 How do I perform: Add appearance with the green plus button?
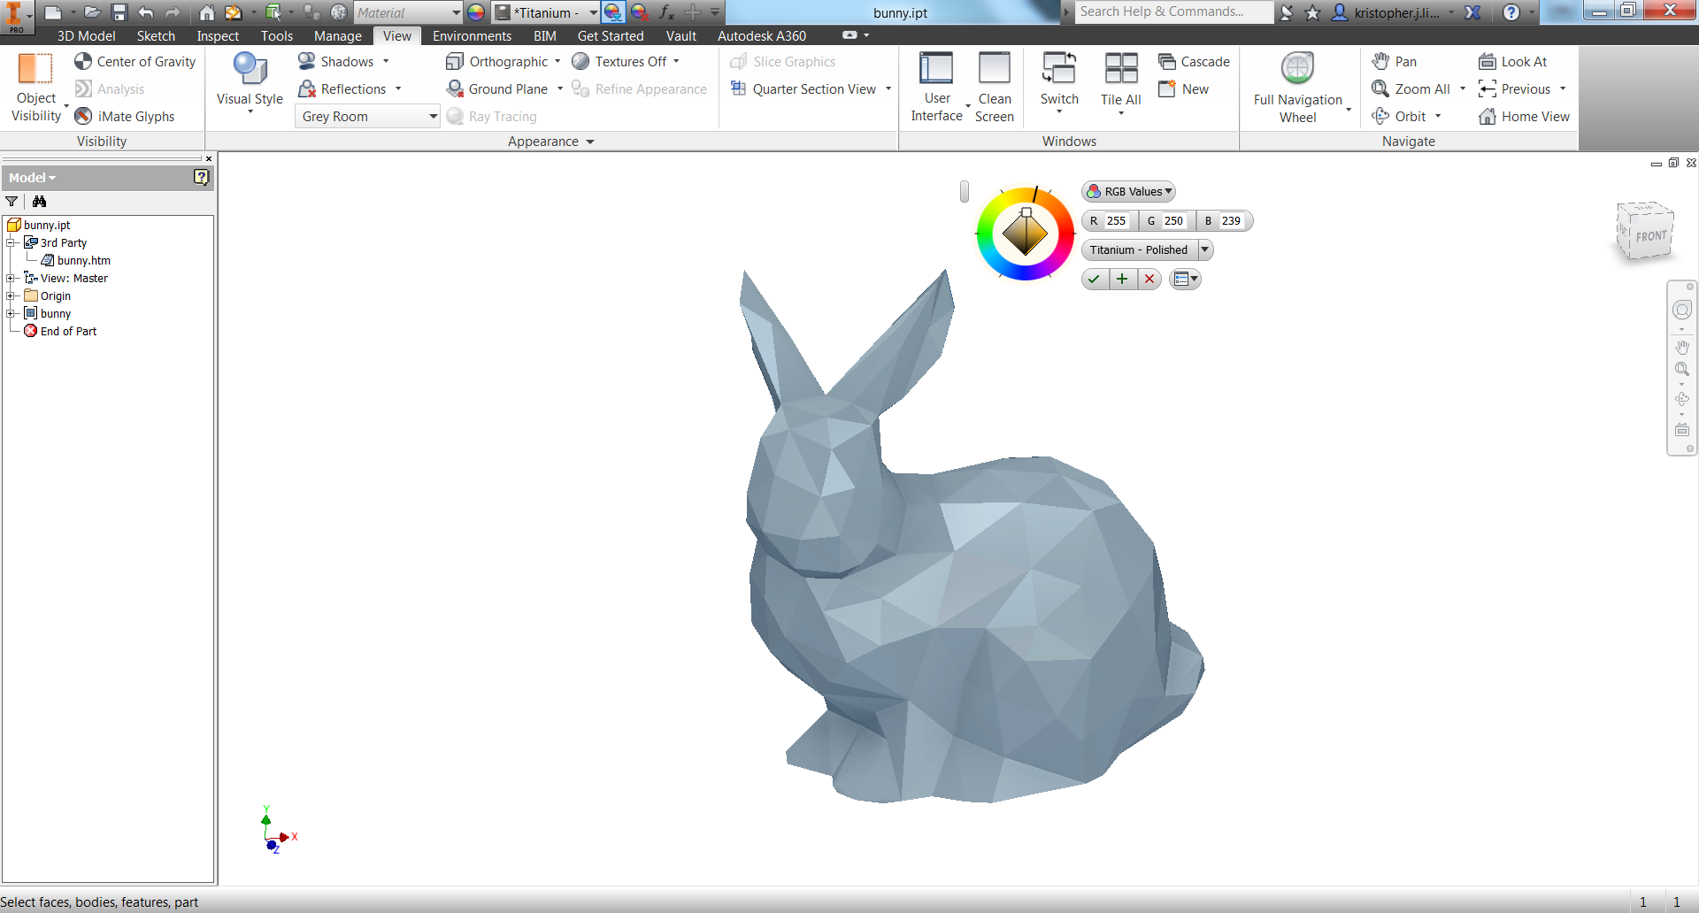(1122, 279)
